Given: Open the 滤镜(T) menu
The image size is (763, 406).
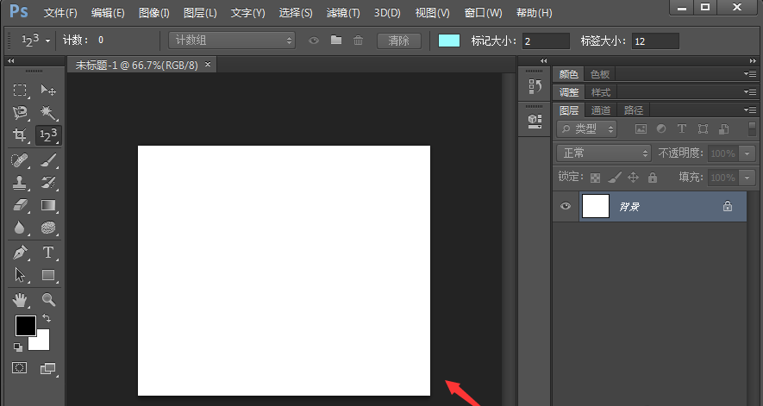Looking at the screenshot, I should click(x=343, y=13).
